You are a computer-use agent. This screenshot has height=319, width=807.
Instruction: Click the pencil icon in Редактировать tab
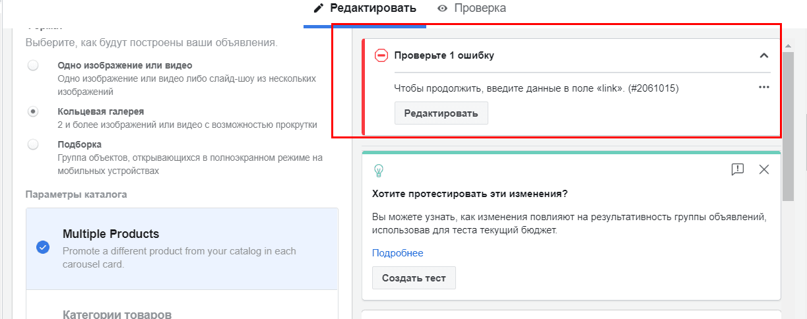pyautogui.click(x=319, y=9)
